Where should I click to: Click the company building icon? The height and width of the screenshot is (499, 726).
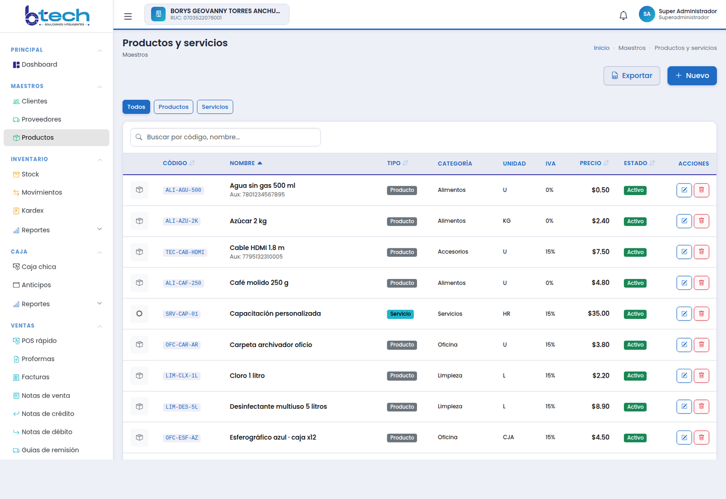coord(158,14)
